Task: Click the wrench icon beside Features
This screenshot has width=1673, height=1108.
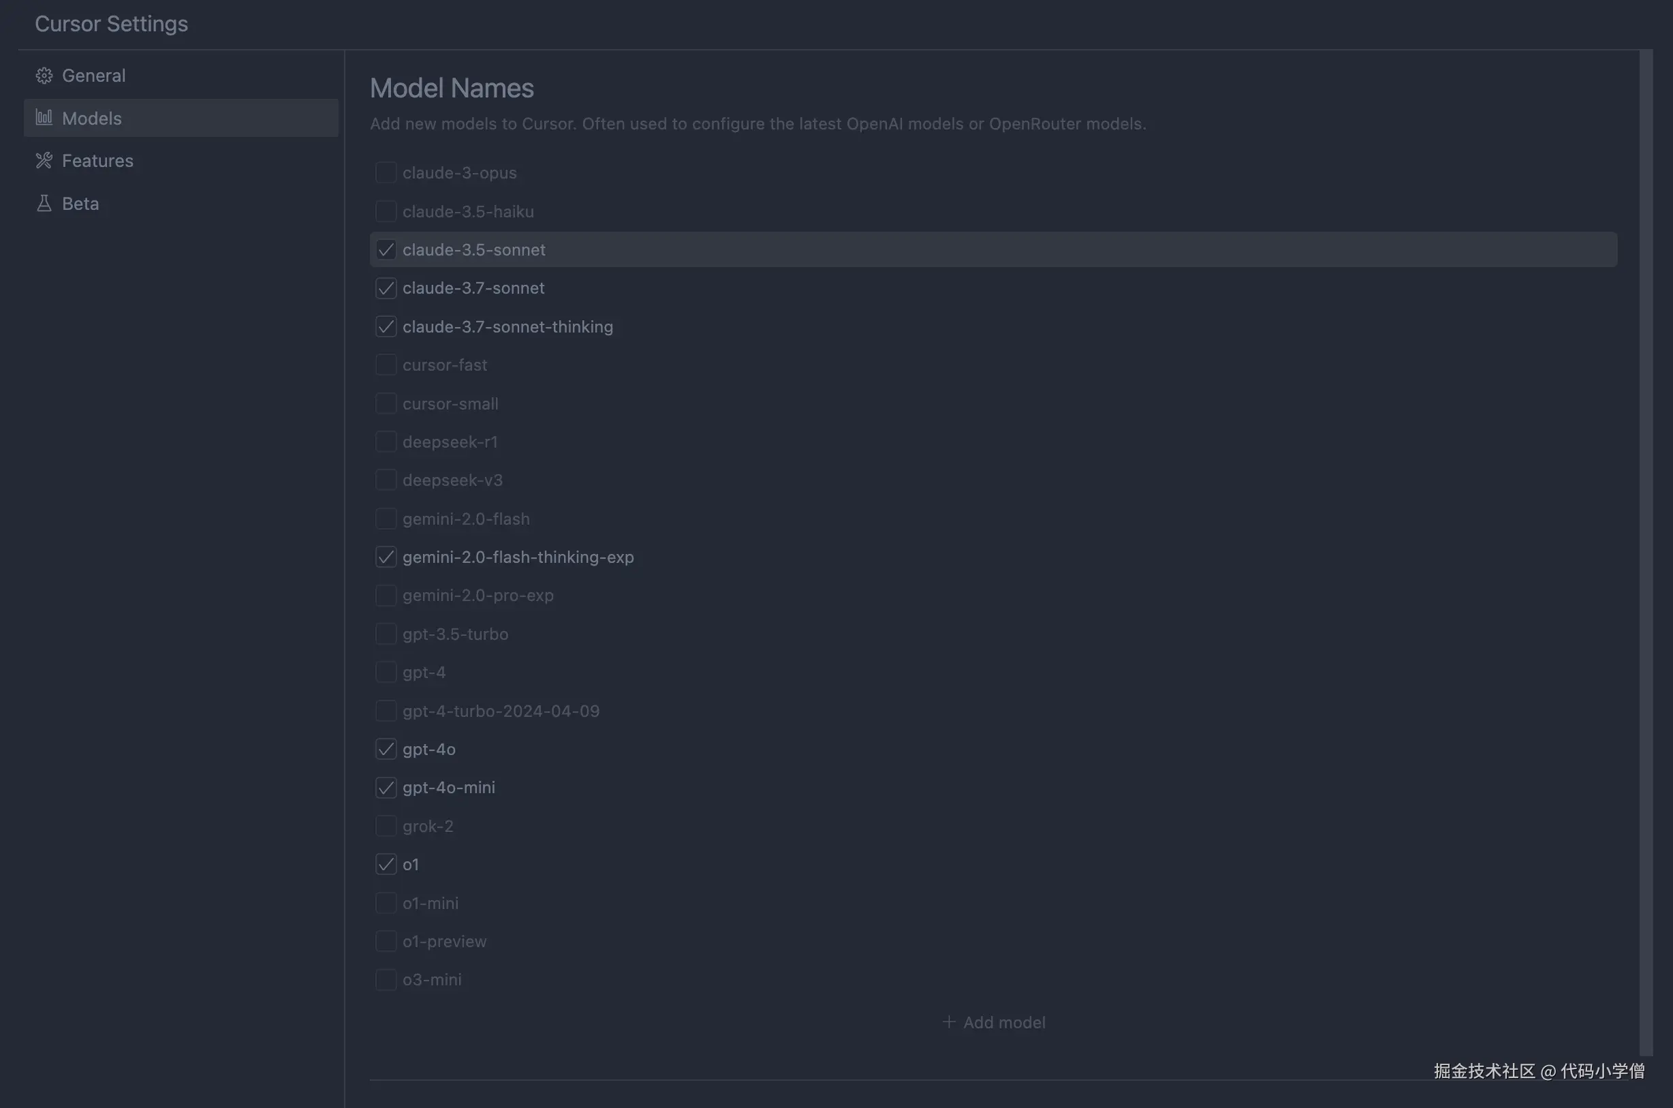Action: pos(44,161)
